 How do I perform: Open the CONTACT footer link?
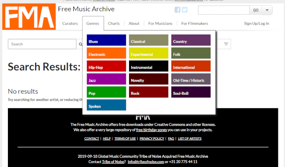click(91, 138)
